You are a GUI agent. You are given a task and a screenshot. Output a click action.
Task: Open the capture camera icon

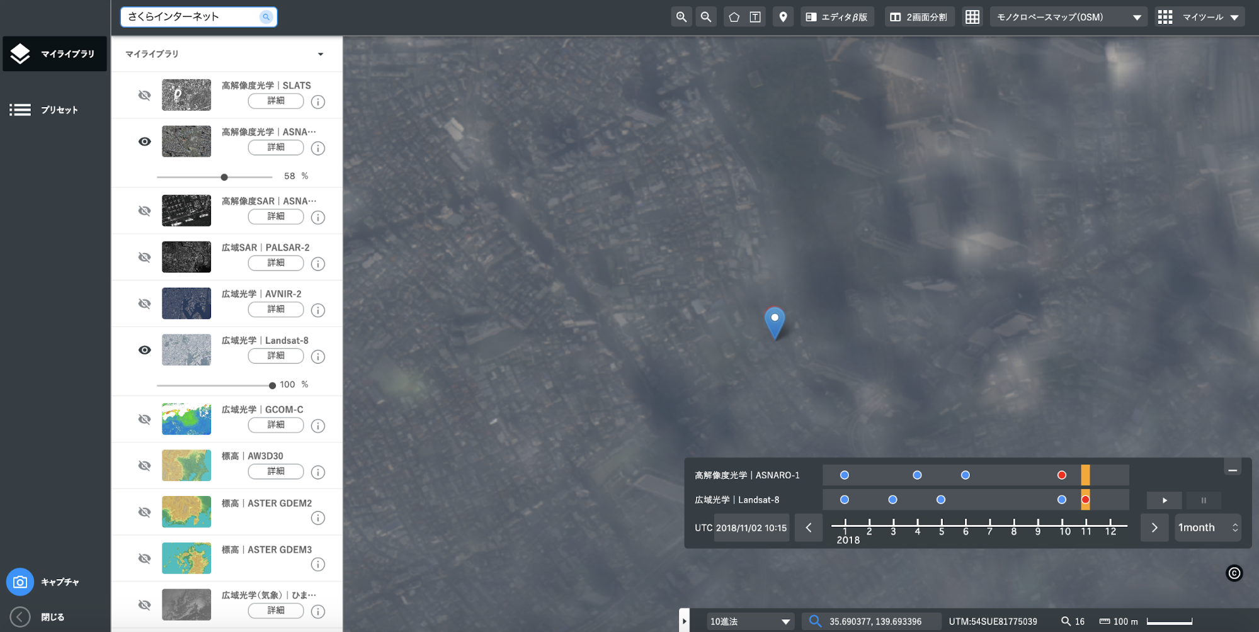point(20,582)
